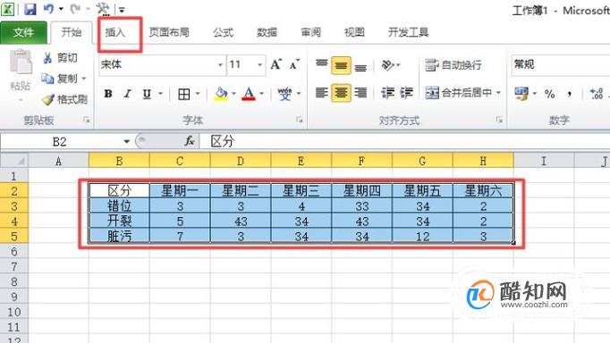Click the Insert Function fx icon

[190, 141]
